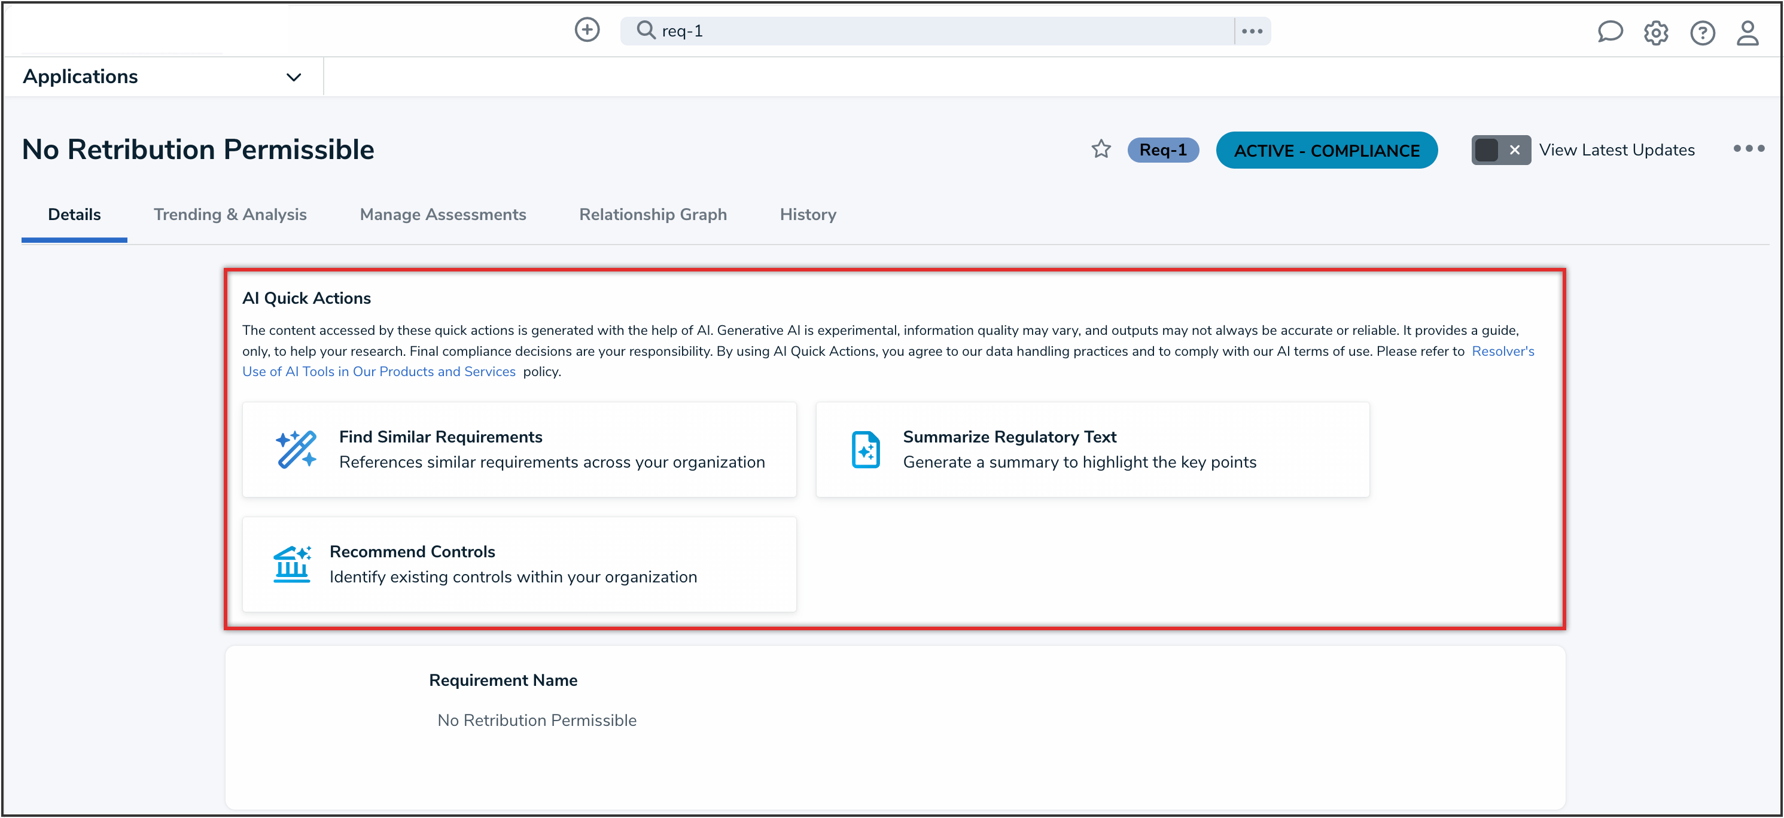Click the plus create-new icon
This screenshot has width=1784, height=818.
click(x=586, y=30)
